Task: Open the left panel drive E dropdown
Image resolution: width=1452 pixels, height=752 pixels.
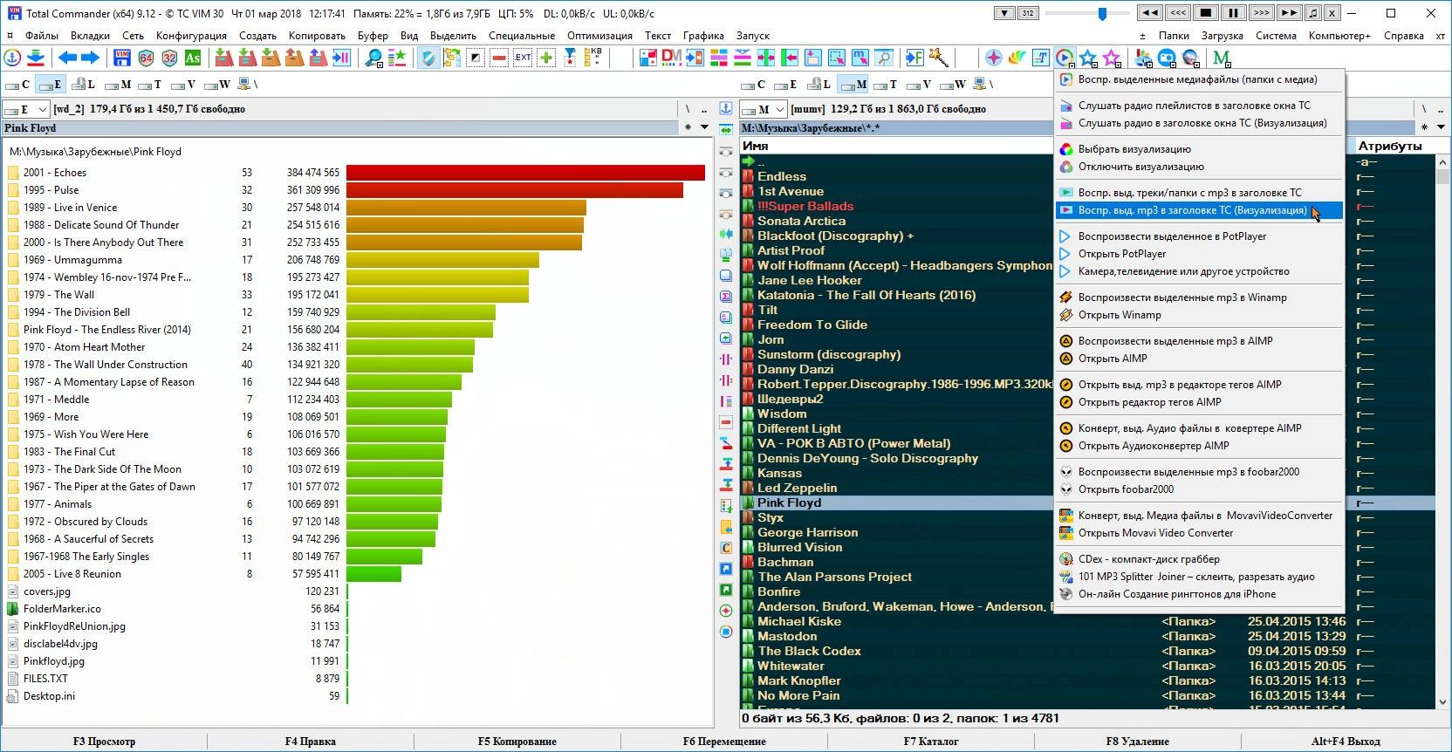Action: pos(24,109)
